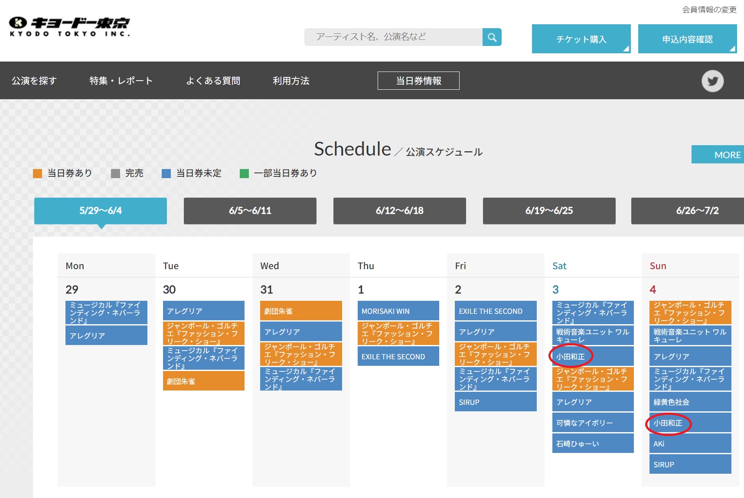
Task: Open Tuesday 30 ジャンポール・ゴルチエ event
Action: coord(204,333)
